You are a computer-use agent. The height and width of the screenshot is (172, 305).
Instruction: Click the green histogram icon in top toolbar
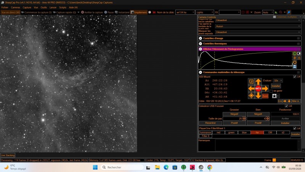click(276, 12)
